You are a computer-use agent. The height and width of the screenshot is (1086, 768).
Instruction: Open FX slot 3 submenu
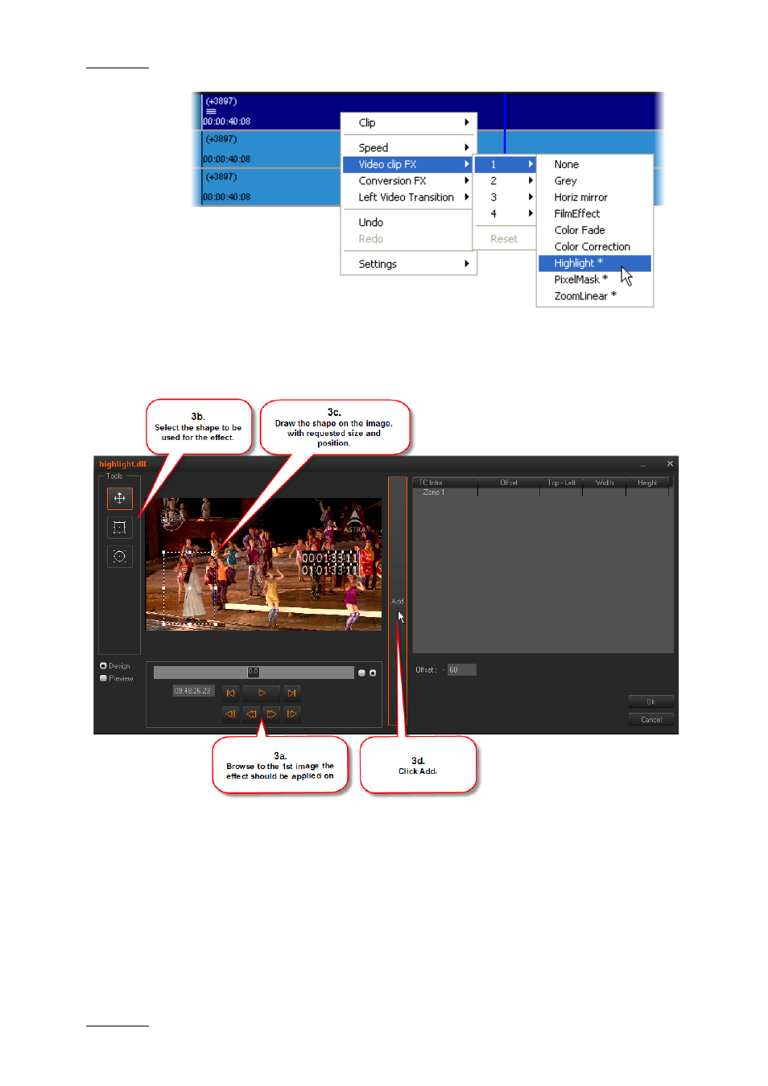(x=505, y=197)
